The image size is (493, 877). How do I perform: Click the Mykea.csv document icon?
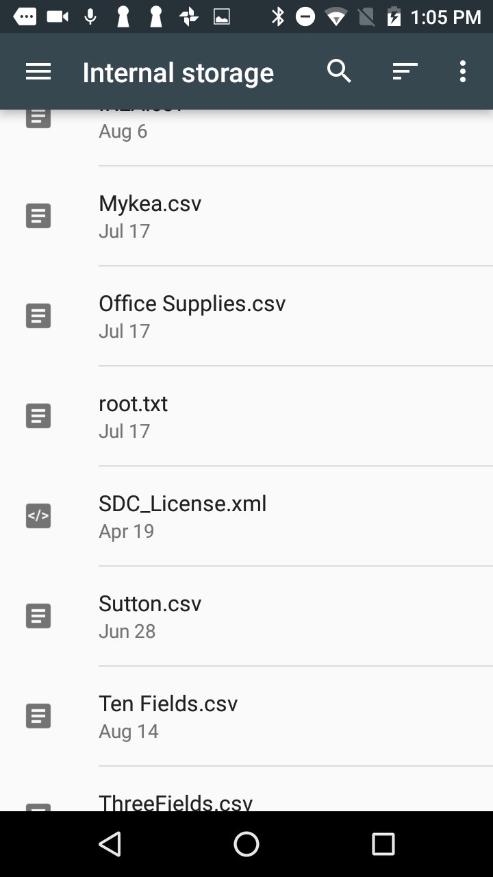(38, 216)
